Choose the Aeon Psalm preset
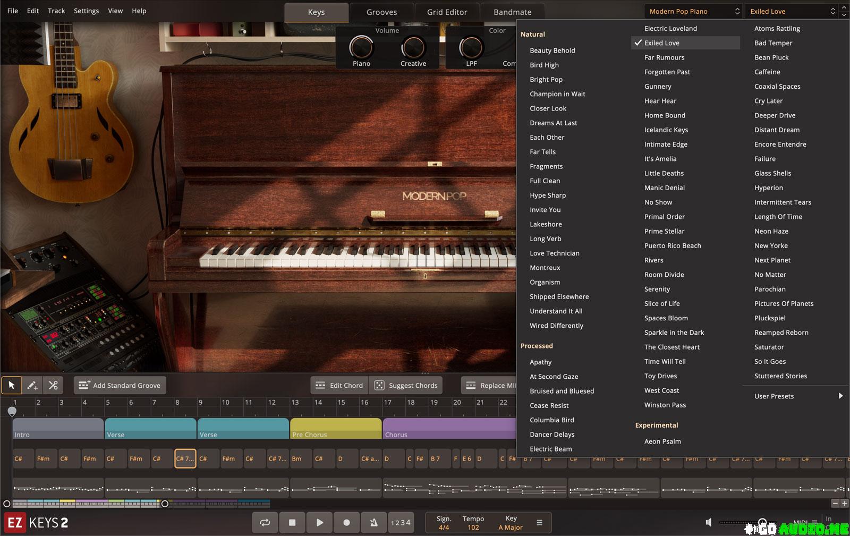 662,441
